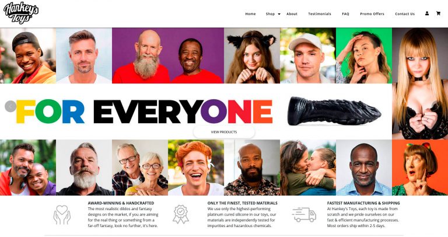
Task: Open the user account icon
Action: (427, 13)
